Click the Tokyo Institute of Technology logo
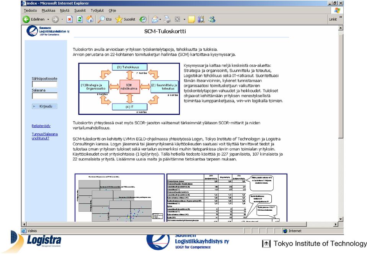The height and width of the screenshot is (255, 367). [x=314, y=244]
